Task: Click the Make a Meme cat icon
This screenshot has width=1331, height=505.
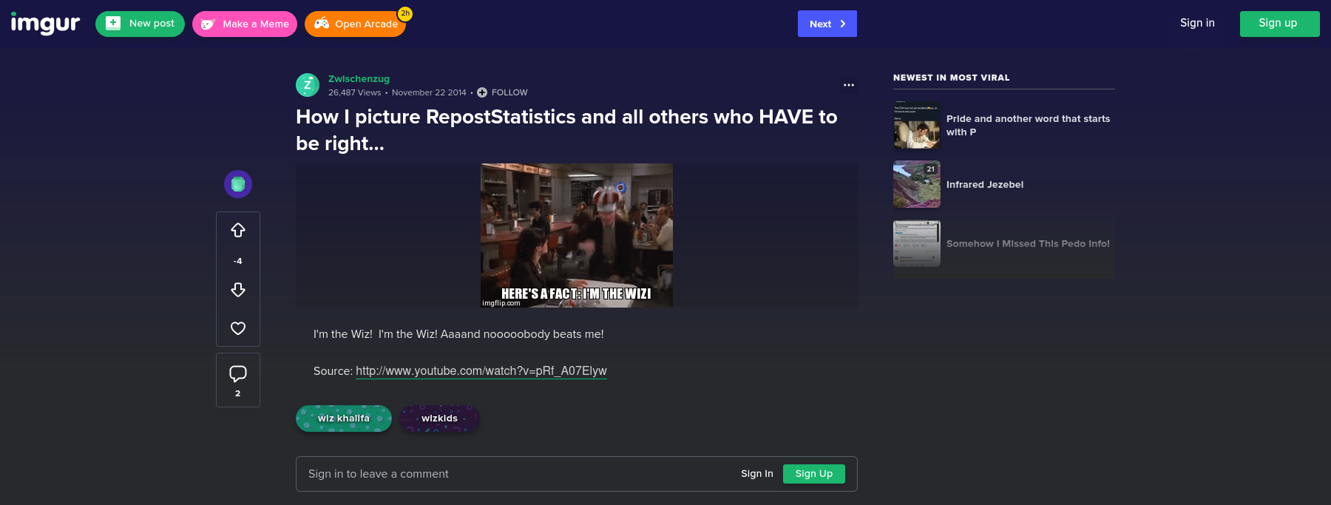Action: pyautogui.click(x=208, y=24)
